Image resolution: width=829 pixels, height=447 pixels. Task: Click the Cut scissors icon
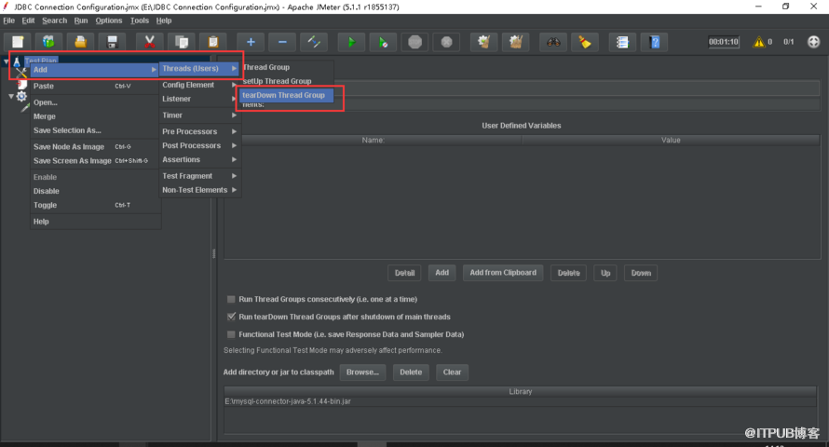pos(149,42)
